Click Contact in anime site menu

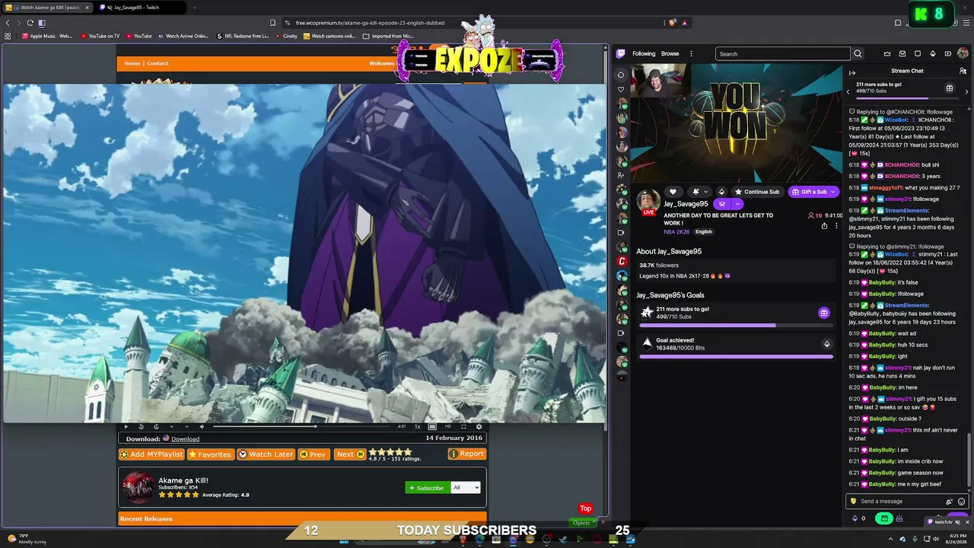158,63
